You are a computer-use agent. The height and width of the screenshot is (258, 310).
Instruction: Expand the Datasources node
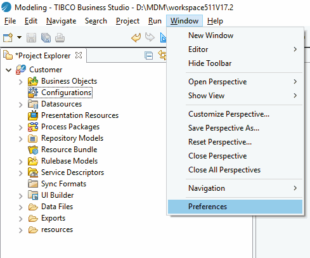pyautogui.click(x=21, y=105)
